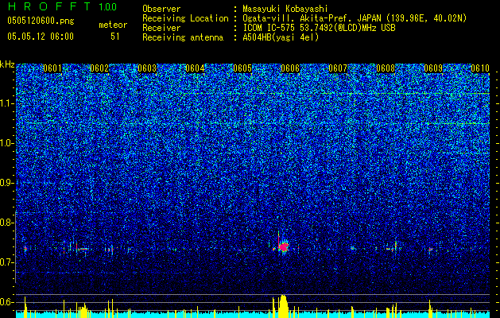Click the 0602 time marker
The height and width of the screenshot is (318, 500).
pos(99,68)
